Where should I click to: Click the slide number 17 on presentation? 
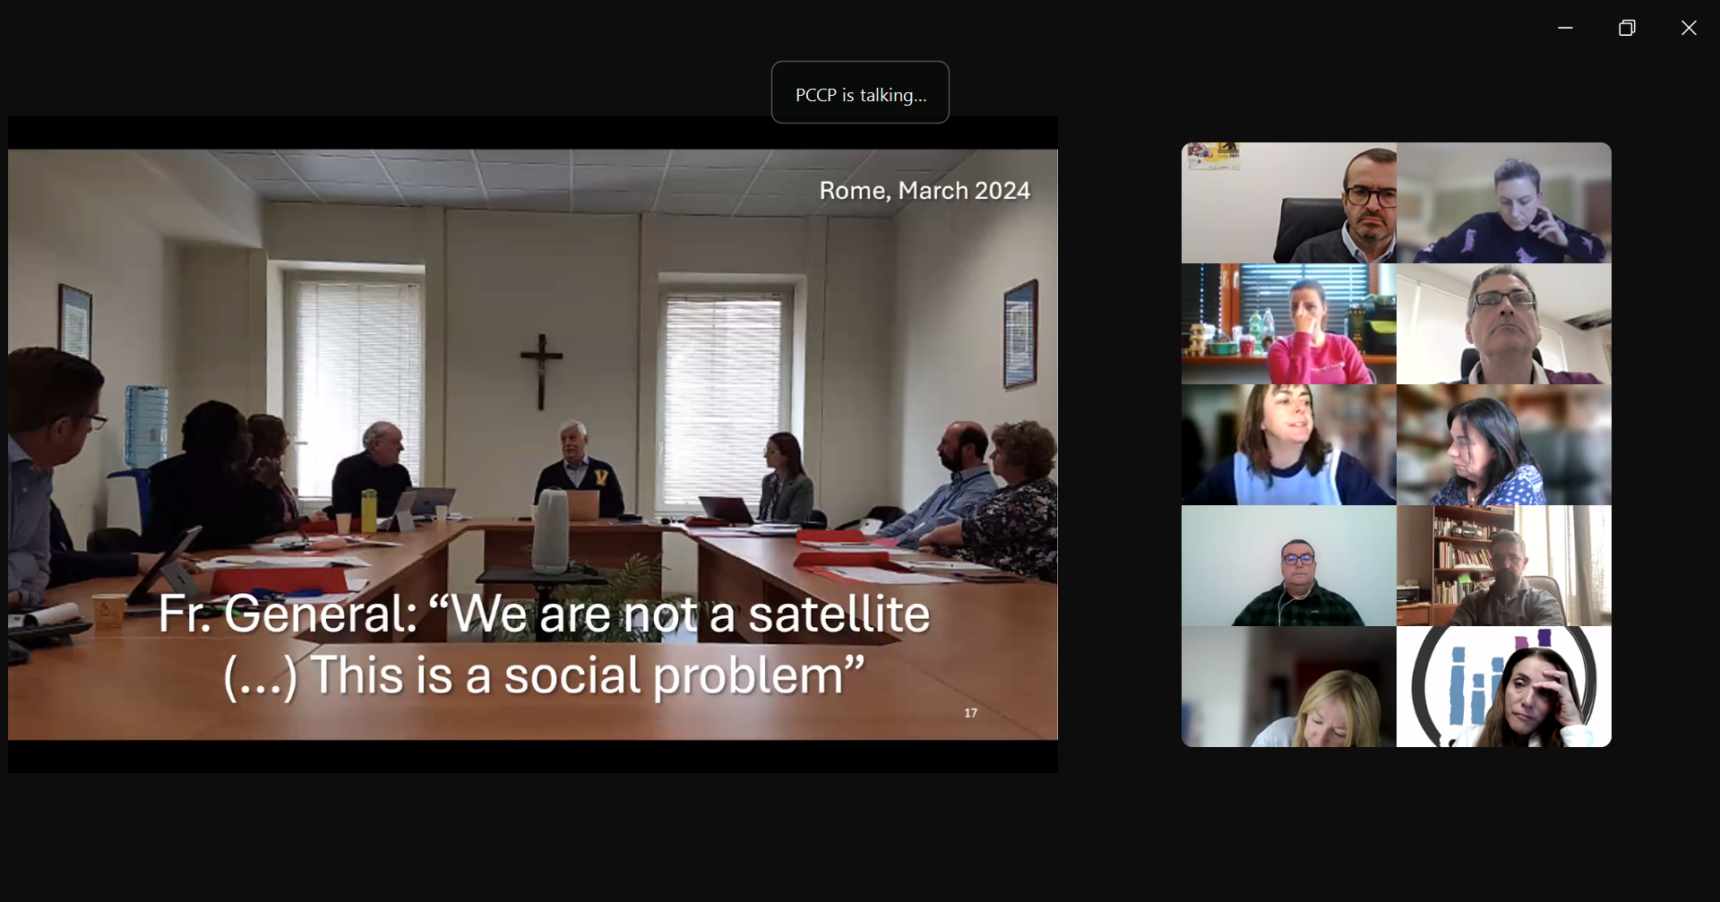tap(970, 713)
